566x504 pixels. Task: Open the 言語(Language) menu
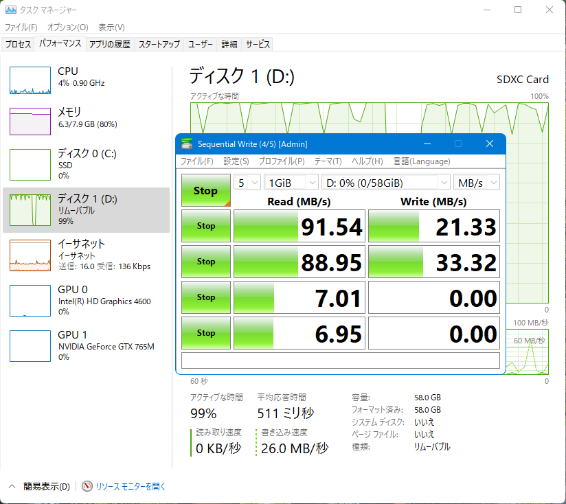click(422, 161)
